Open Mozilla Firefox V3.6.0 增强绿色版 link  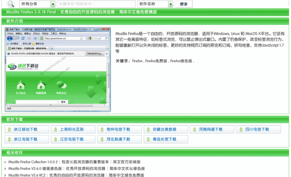[x=76, y=169]
